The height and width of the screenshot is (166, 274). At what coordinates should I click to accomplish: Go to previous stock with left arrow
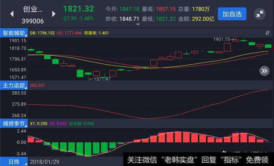point(12,14)
